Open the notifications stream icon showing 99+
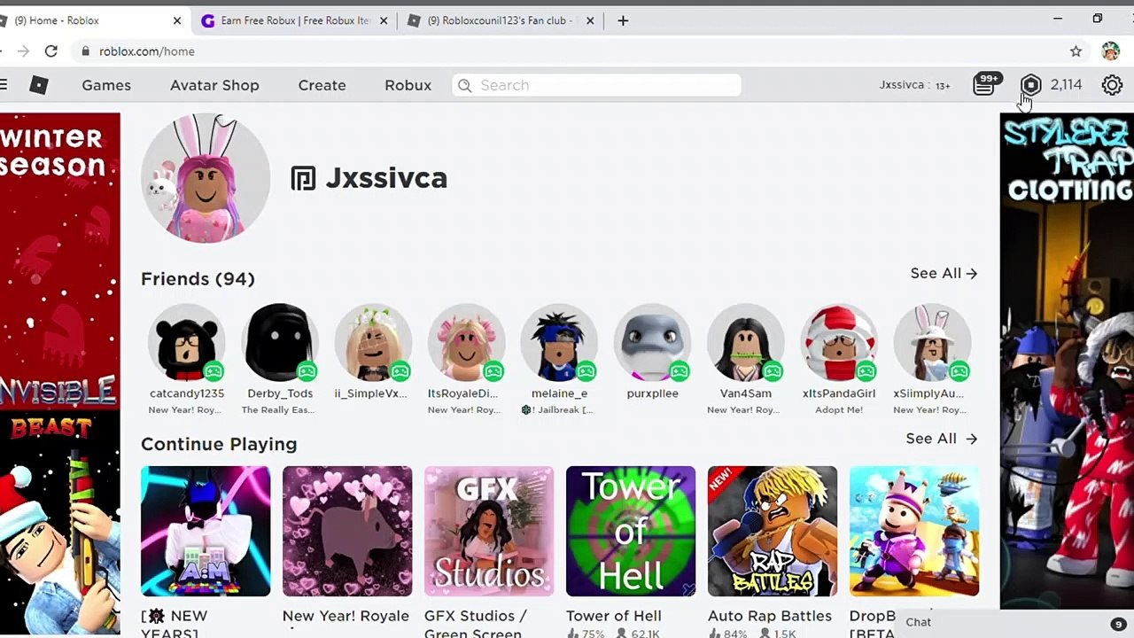The width and height of the screenshot is (1134, 638). coord(985,84)
